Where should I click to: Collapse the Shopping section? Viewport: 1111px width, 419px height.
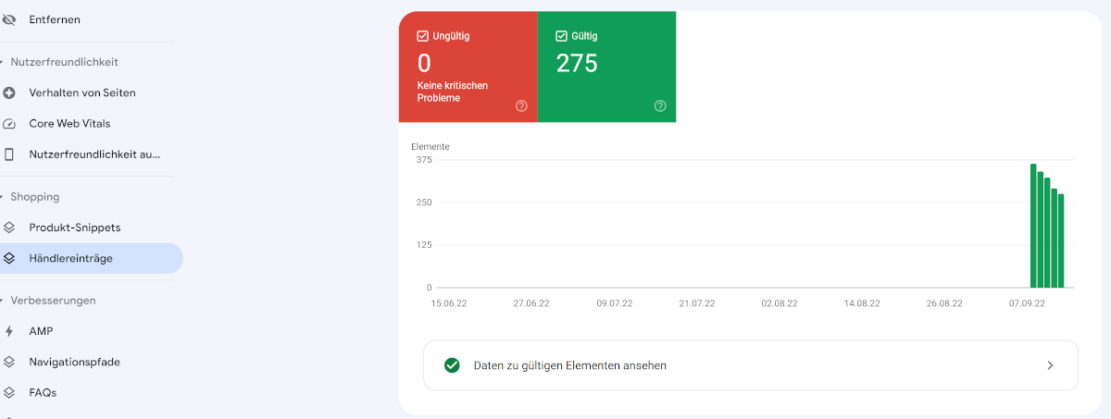pyautogui.click(x=3, y=197)
